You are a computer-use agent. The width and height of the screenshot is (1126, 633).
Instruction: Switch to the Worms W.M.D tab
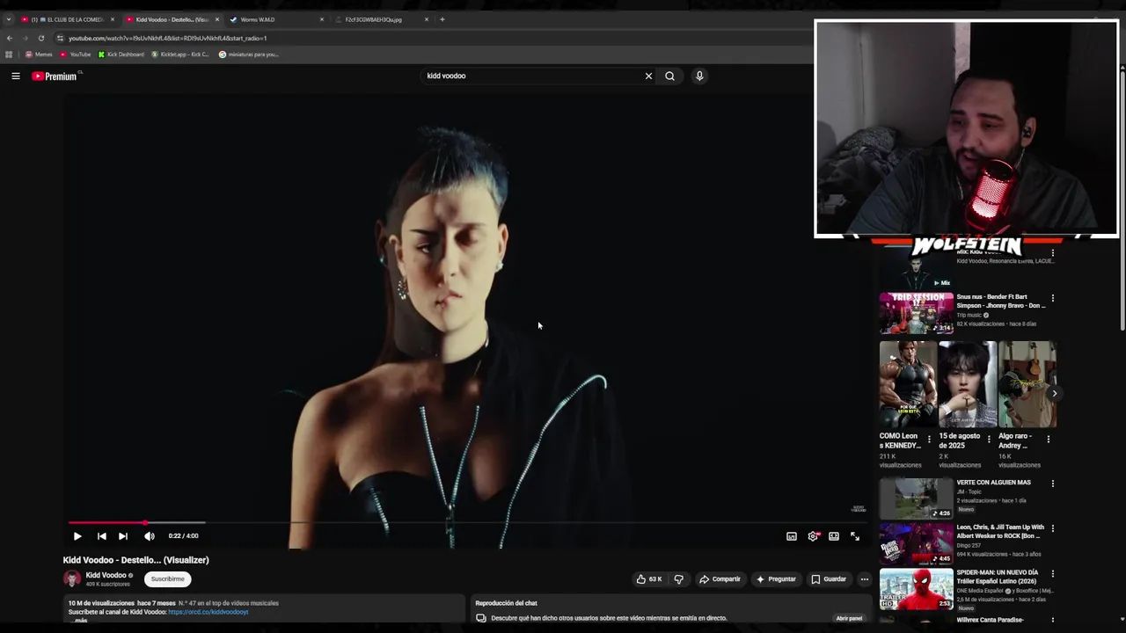[x=274, y=19]
